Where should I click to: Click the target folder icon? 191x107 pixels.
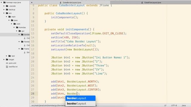tap(7, 59)
